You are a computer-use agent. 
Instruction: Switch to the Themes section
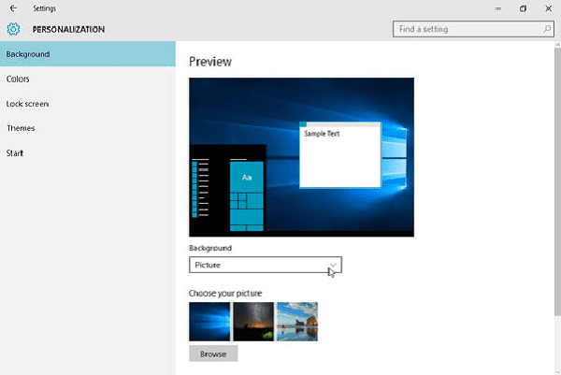click(88, 128)
